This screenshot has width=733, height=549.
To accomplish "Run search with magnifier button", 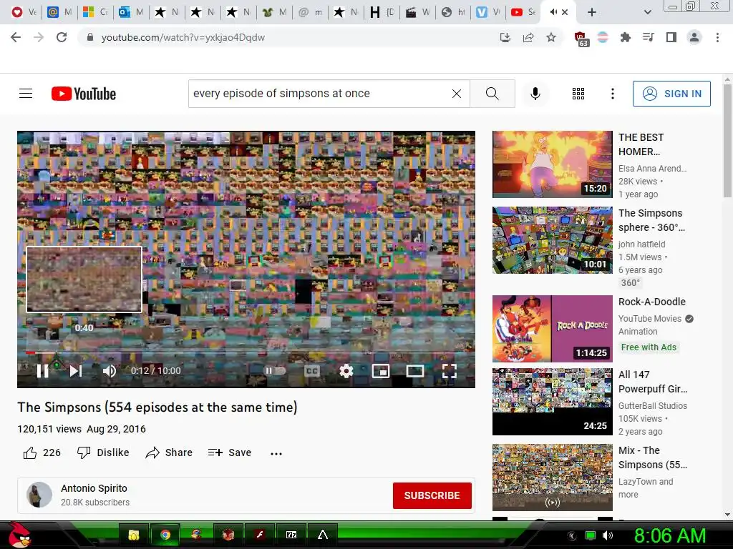I will pos(492,94).
